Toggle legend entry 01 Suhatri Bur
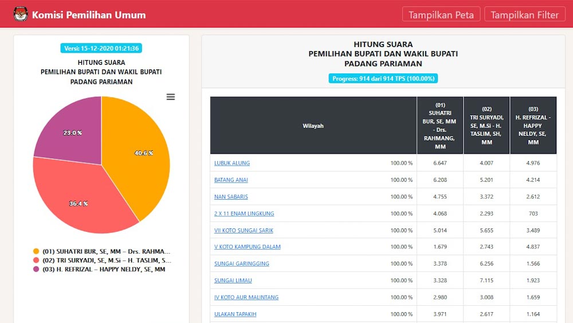The image size is (573, 323). click(x=106, y=251)
